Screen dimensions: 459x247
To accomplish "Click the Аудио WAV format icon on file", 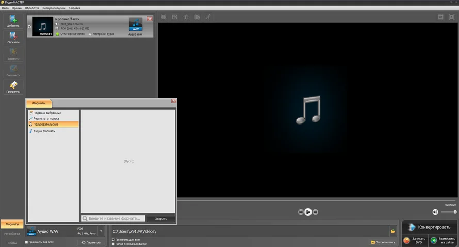I will click(x=136, y=24).
